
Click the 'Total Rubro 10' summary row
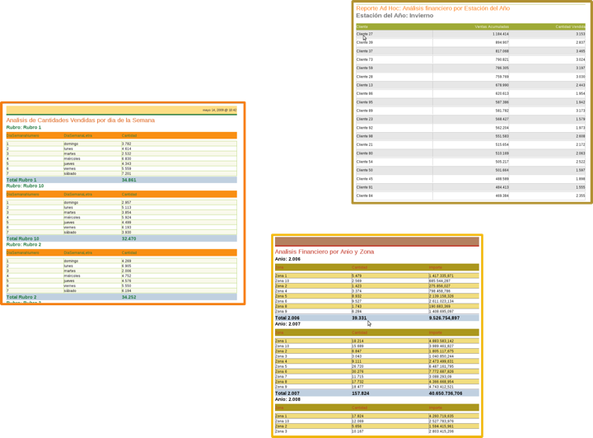(x=23, y=238)
